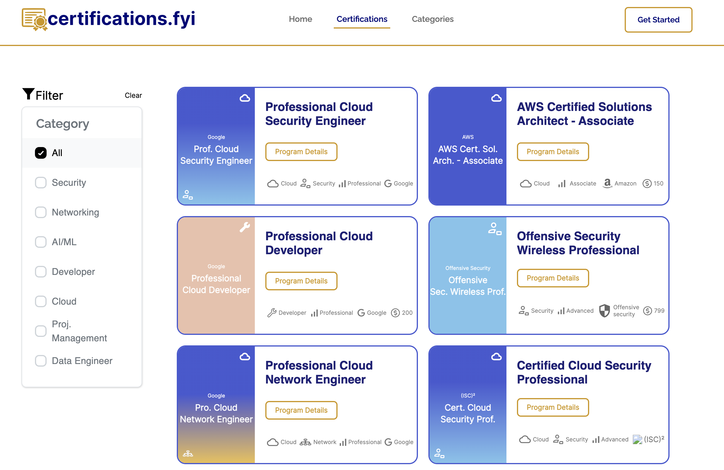Tick the Developer category checkbox
This screenshot has height=470, width=724.
[41, 272]
